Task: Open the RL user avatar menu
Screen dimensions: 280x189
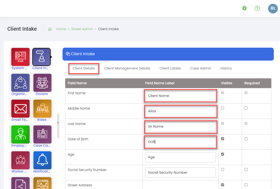Action: click(x=273, y=8)
